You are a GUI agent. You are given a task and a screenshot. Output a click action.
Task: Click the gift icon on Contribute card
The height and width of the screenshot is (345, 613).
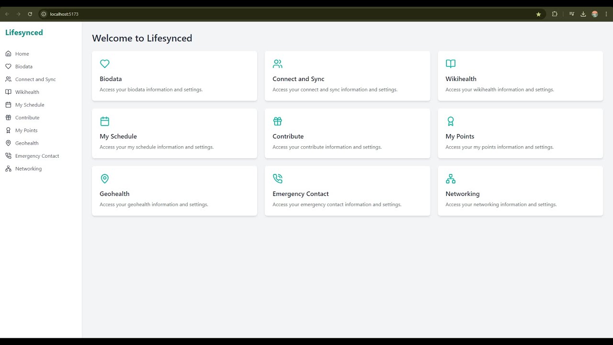point(277,121)
